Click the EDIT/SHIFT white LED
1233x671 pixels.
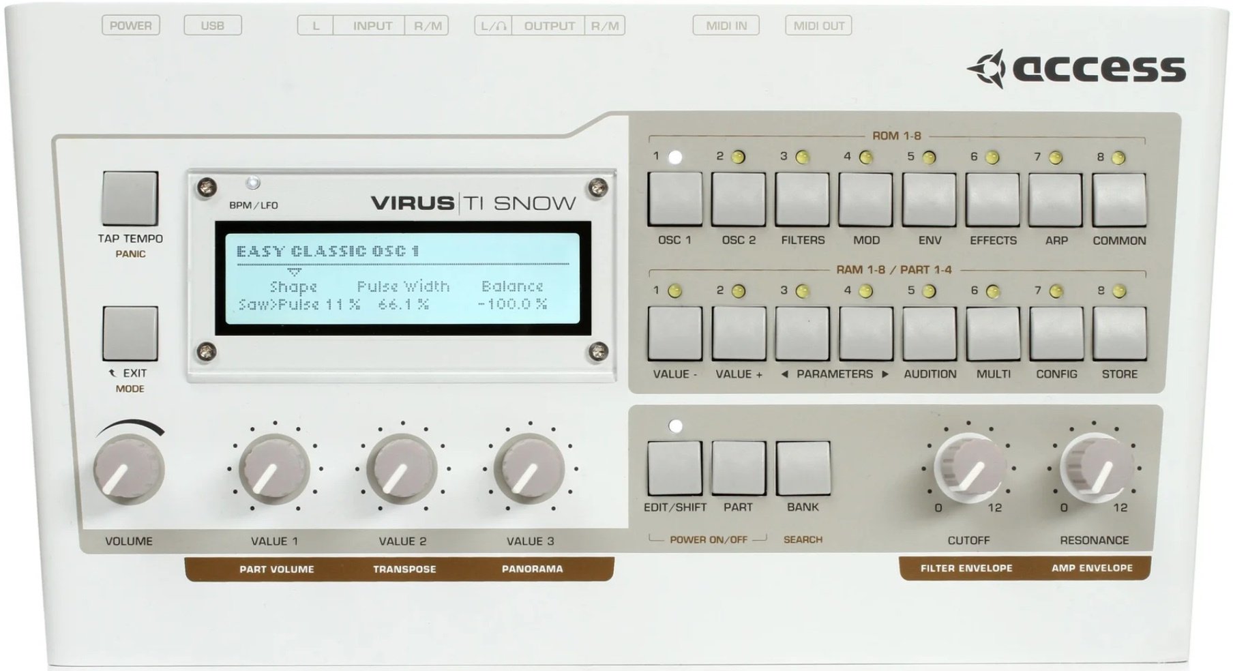[675, 426]
